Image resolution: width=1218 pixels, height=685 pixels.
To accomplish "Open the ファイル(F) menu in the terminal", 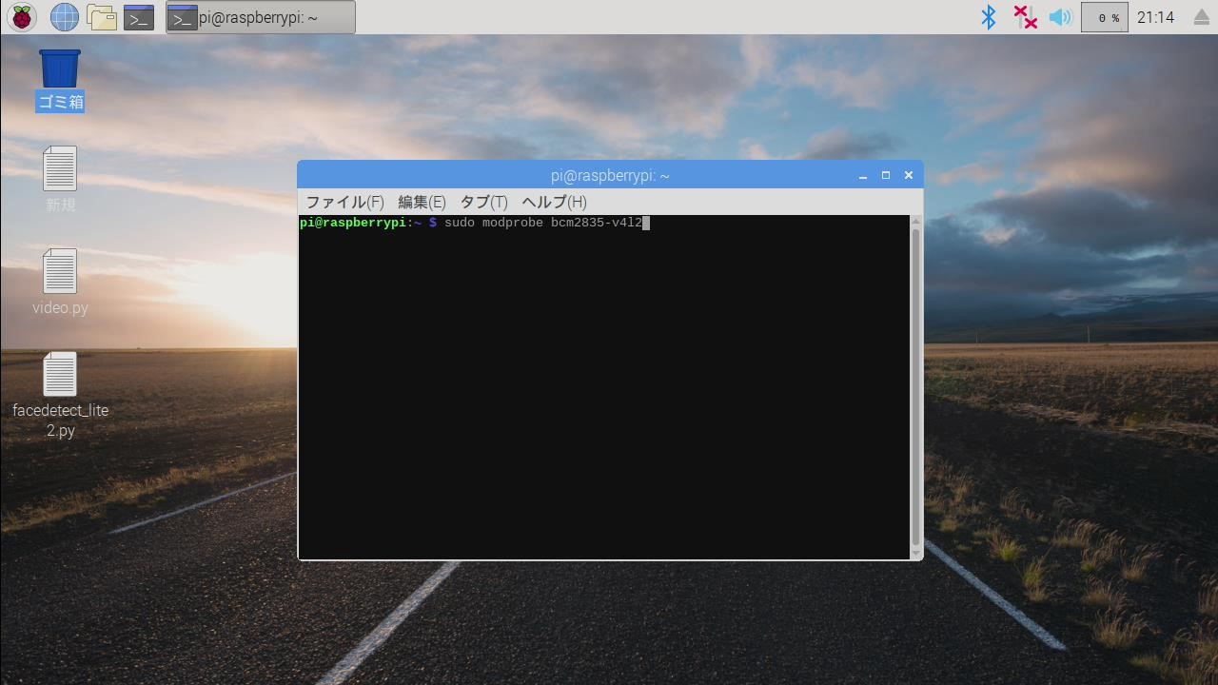I will (x=344, y=202).
